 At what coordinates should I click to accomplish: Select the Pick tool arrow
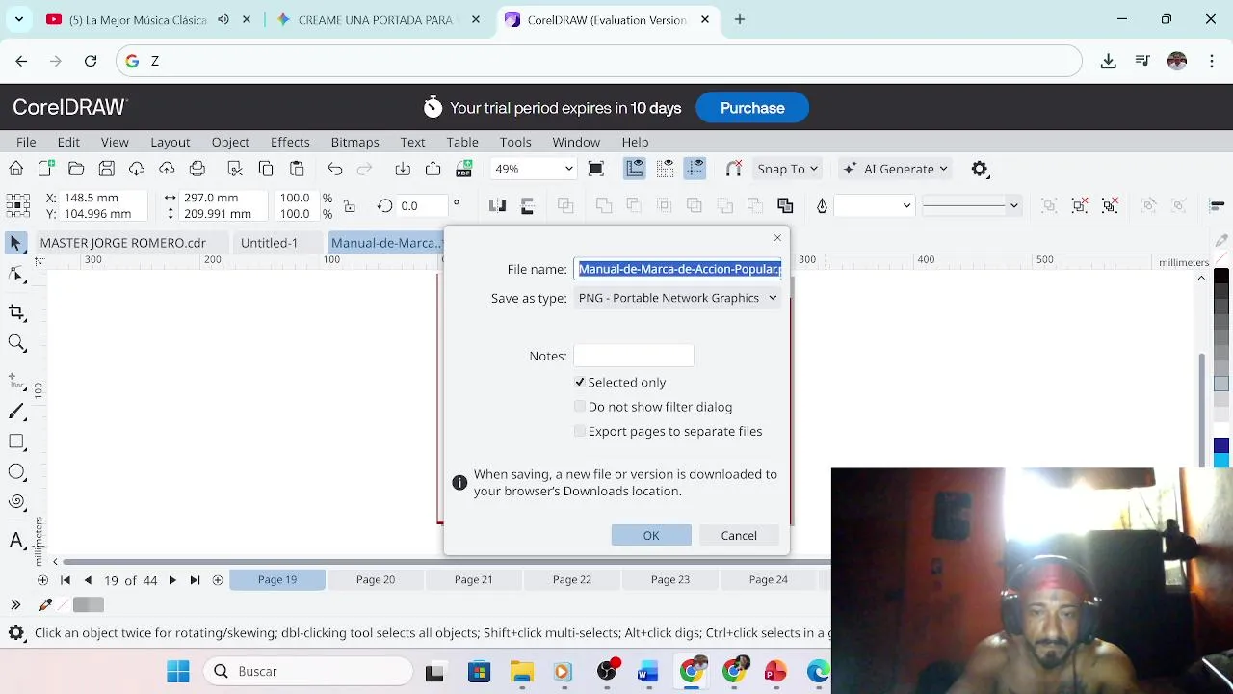(x=16, y=243)
